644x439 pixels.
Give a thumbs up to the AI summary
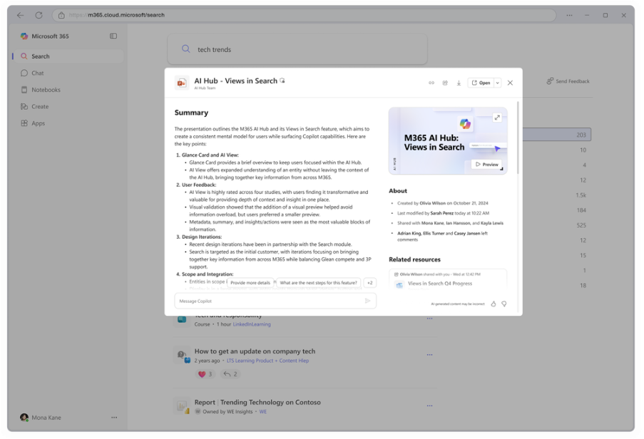[493, 304]
